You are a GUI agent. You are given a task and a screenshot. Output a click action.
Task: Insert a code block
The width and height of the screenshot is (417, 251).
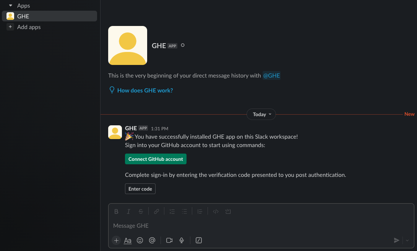(228, 211)
